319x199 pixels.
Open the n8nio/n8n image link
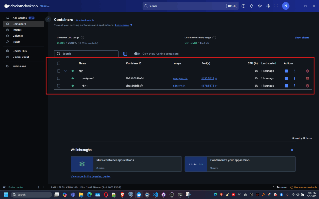(179, 86)
